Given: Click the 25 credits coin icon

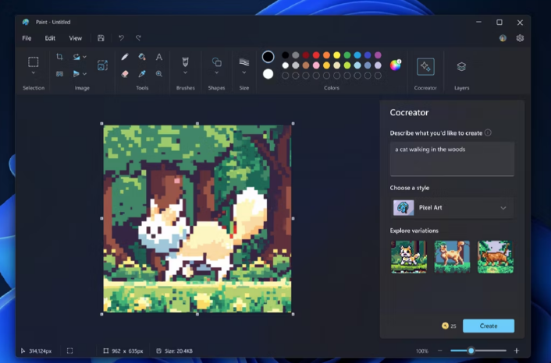Looking at the screenshot, I should (445, 326).
